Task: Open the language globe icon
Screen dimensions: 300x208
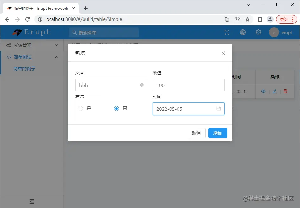Action: (x=243, y=32)
